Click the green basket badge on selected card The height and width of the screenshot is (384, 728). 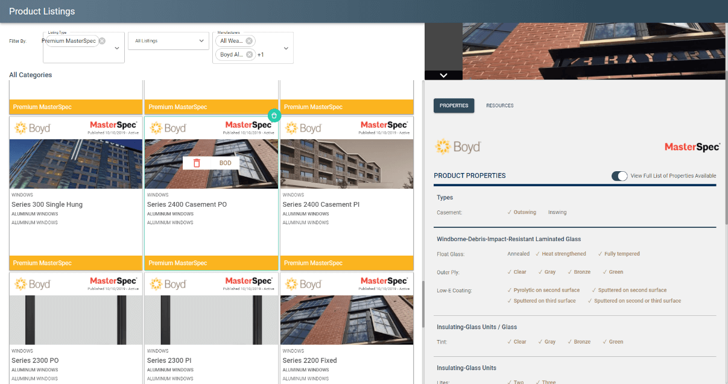coord(273,115)
